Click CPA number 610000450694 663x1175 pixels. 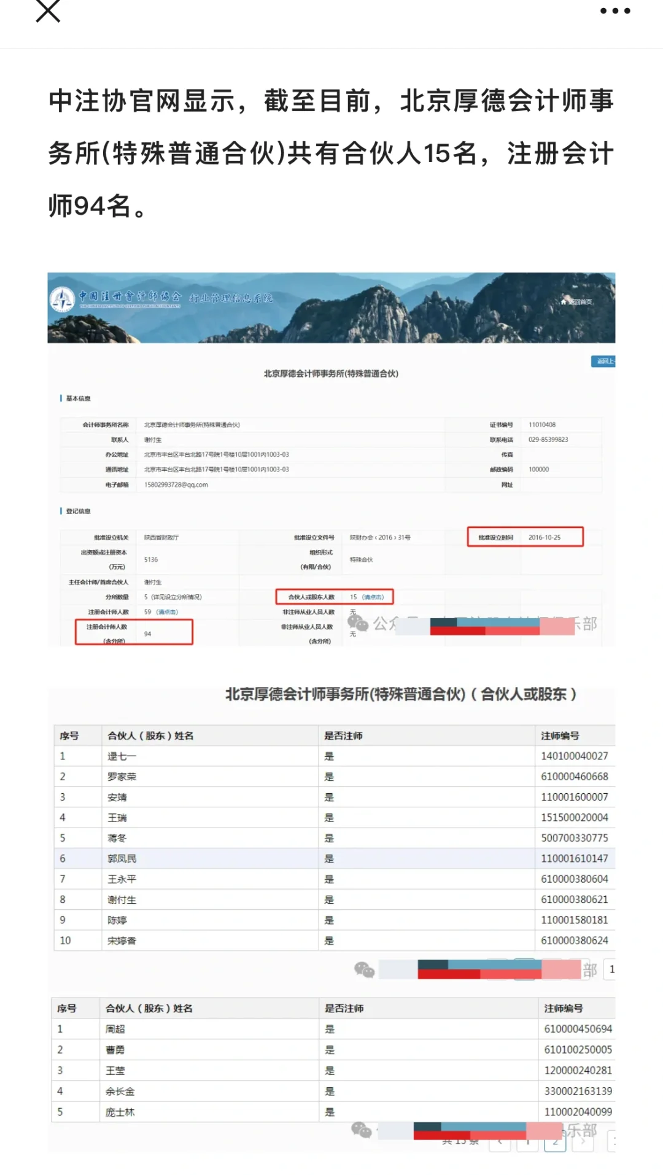coord(578,1029)
